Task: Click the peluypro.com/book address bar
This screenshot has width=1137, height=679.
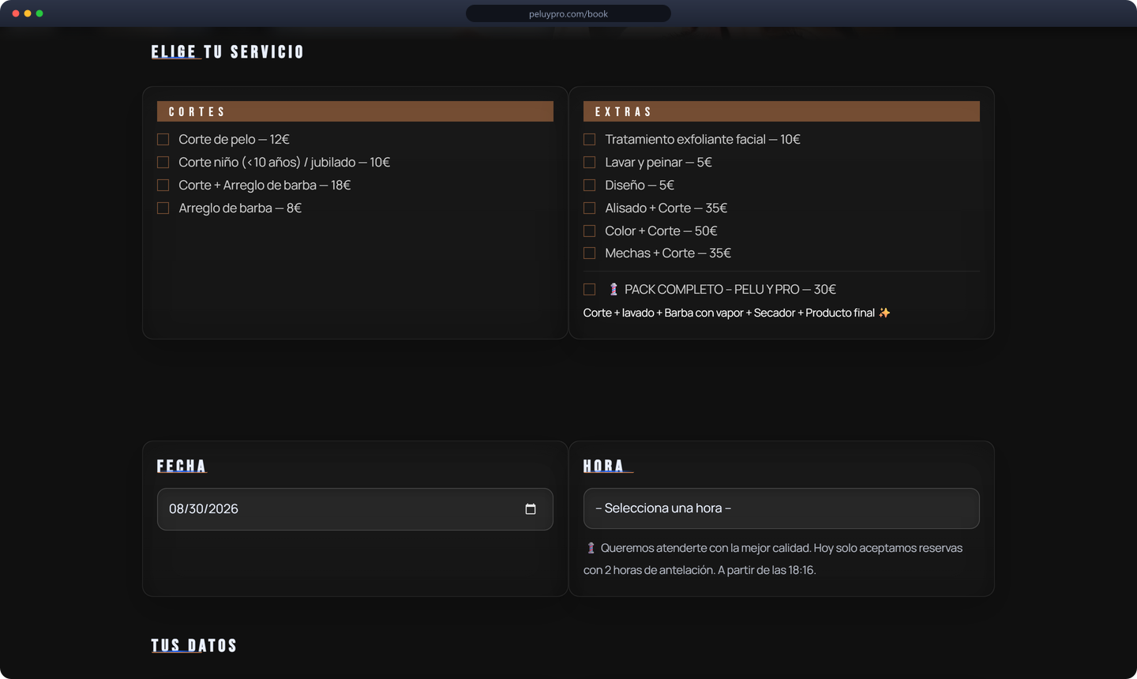Action: pyautogui.click(x=568, y=13)
